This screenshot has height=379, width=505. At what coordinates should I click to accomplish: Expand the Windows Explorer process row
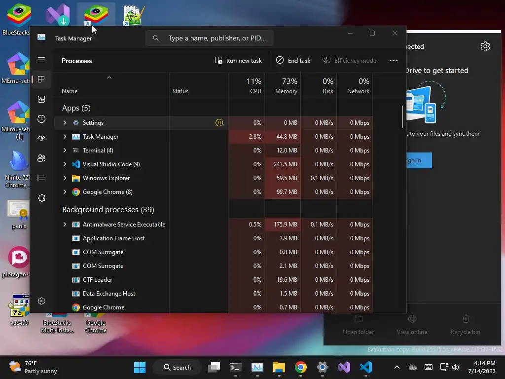(x=65, y=178)
